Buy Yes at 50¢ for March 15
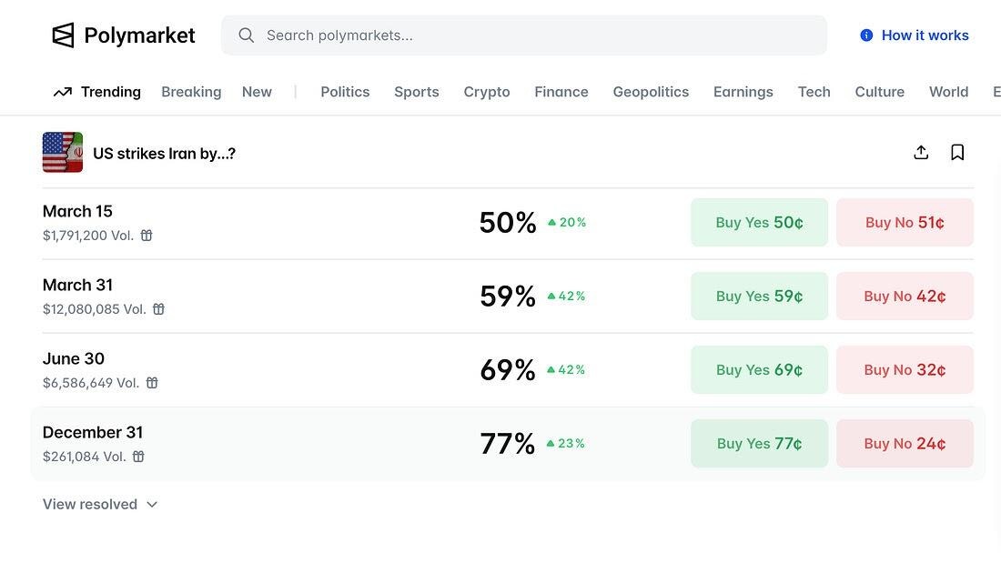This screenshot has width=1001, height=563. [759, 223]
